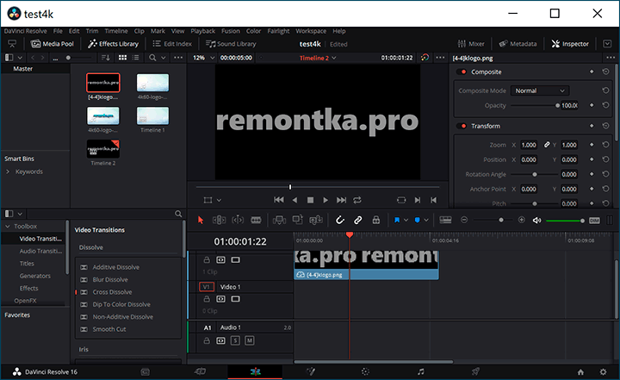Activate the Dynamic Trim Mode tool

pyautogui.click(x=238, y=220)
